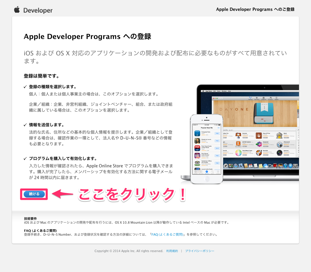Click the Aperture camera-lens app icon
311x272 pixels.
(279, 153)
